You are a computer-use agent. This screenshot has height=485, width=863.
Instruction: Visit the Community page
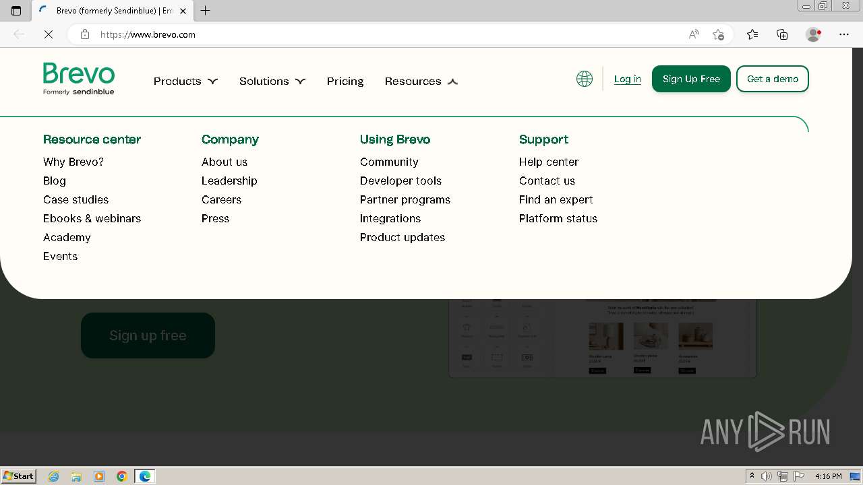coord(389,162)
